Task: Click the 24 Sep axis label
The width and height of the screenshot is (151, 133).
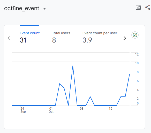Action: 23,110
